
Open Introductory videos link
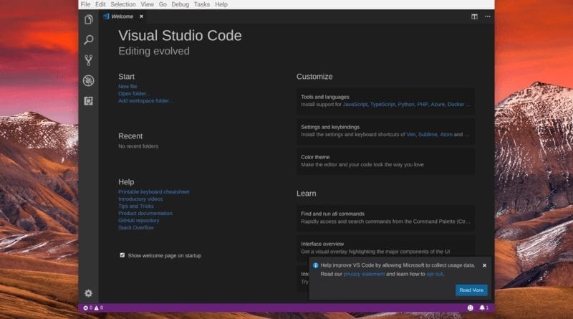140,199
